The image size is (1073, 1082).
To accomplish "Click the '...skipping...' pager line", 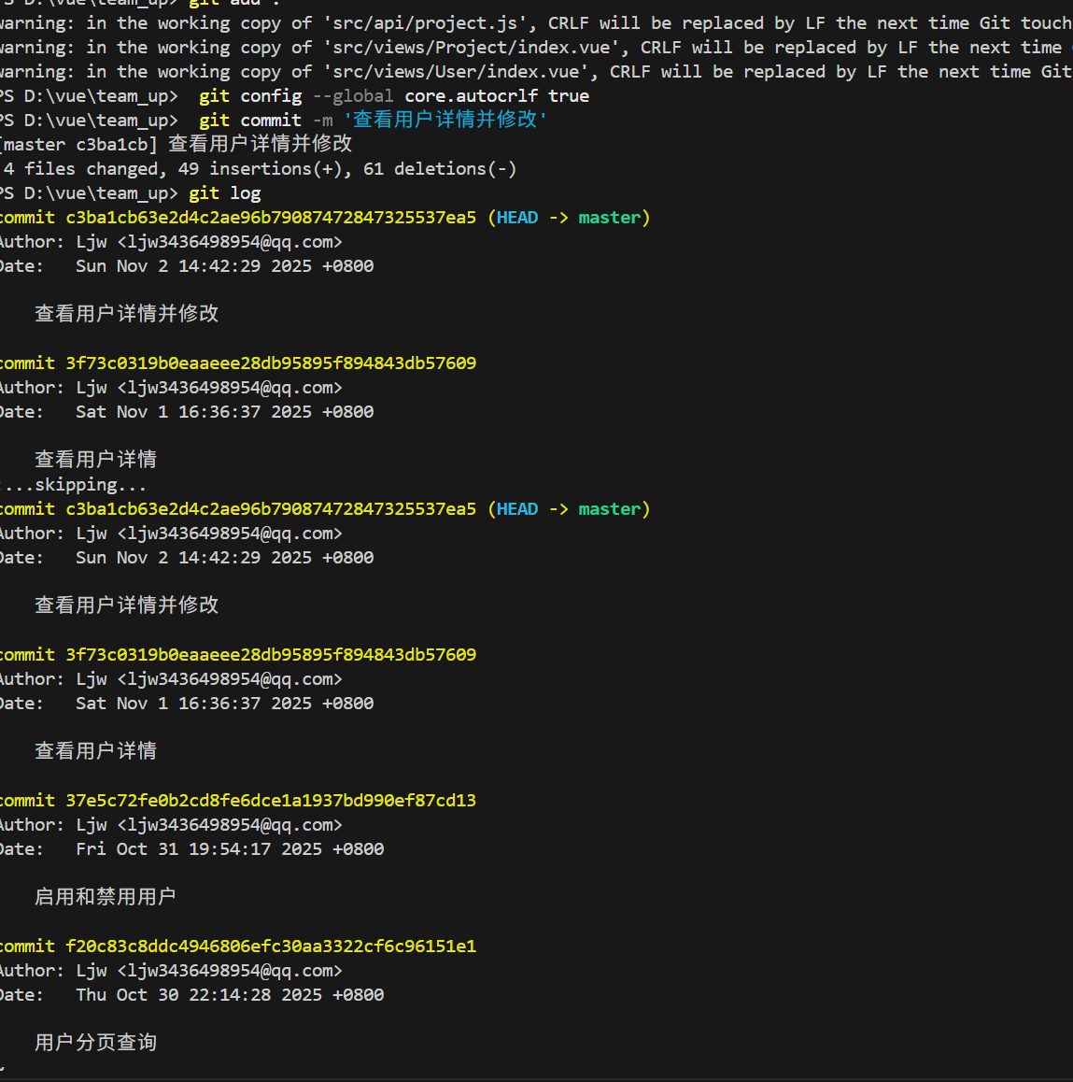I will tap(73, 485).
